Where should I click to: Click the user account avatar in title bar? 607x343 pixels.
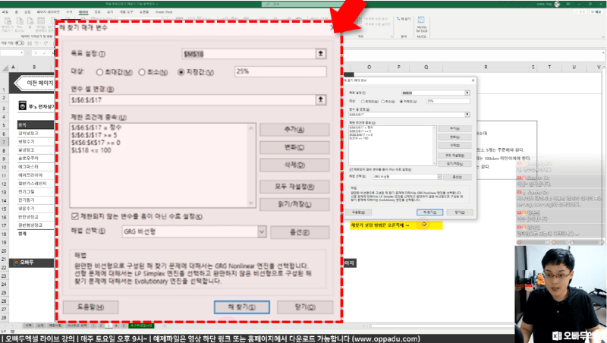point(557,4)
